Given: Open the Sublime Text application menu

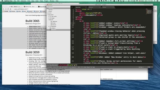Looking at the screenshot, I should pos(8,1).
